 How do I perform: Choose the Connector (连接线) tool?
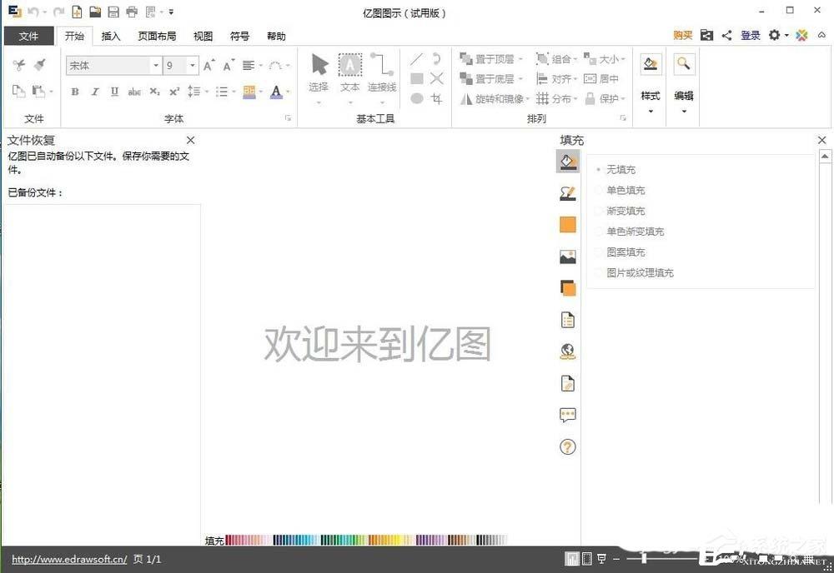pyautogui.click(x=382, y=72)
